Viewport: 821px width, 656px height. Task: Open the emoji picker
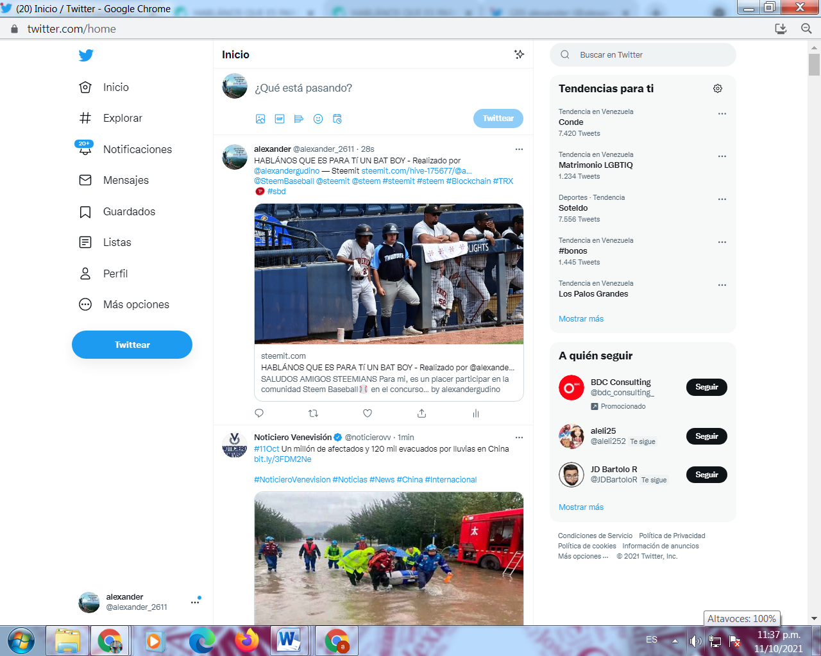(x=318, y=119)
